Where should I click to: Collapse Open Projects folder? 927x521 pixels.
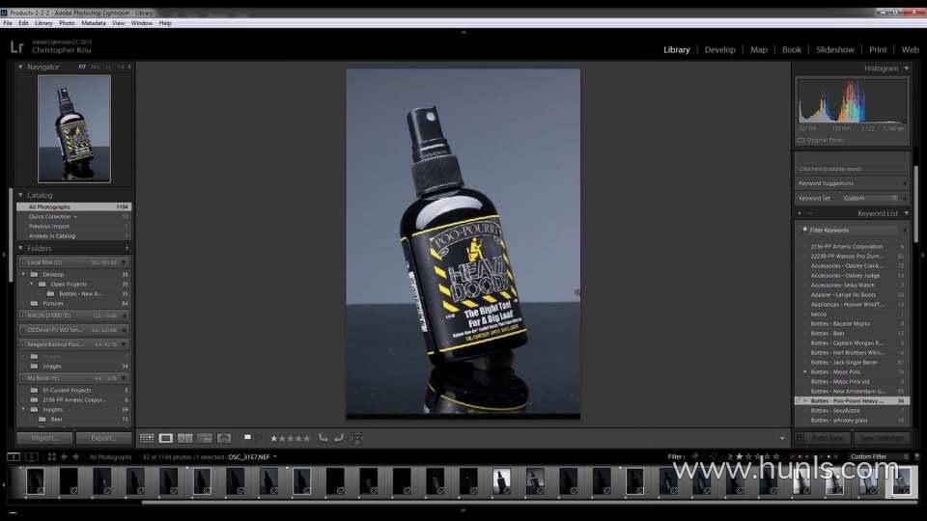point(32,284)
